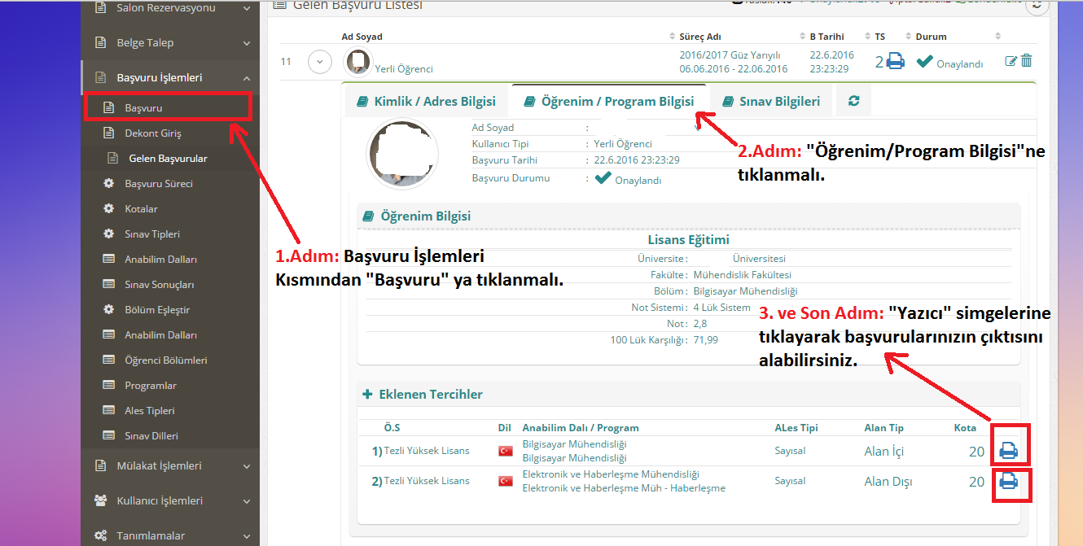Viewport: 1083px width, 546px height.
Task: Click the applicant's profile photo thumbnail in row 11
Action: click(357, 62)
